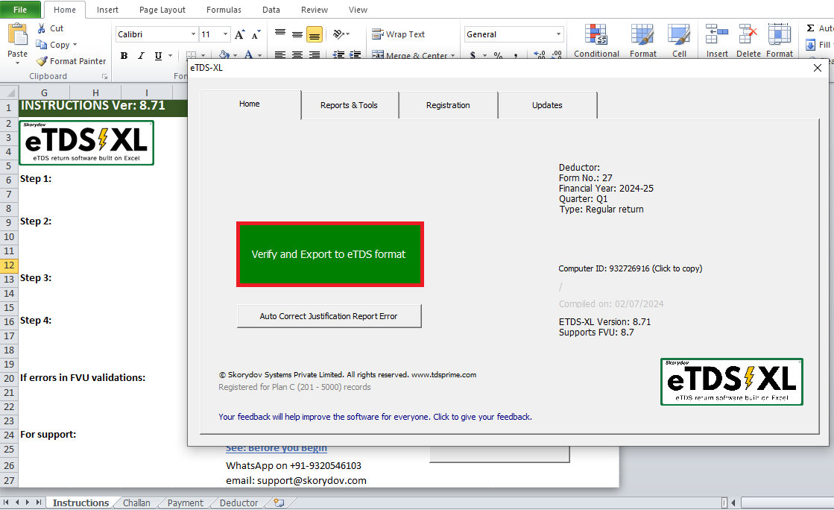Image resolution: width=834 pixels, height=510 pixels.
Task: Click the Insert cells icon
Action: (x=717, y=35)
